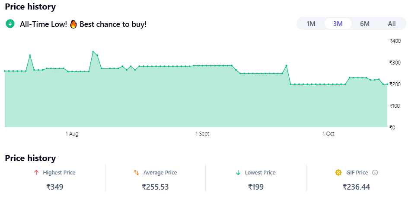
Task: Click the green lowest price arrow icon
Action: (x=238, y=173)
